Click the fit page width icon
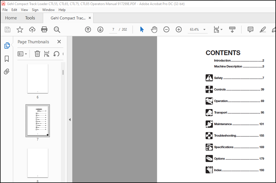276x183 pixels. pos(216,30)
